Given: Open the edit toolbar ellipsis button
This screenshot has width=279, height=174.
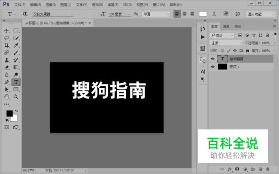Looking at the screenshot, I should coord(6,104).
